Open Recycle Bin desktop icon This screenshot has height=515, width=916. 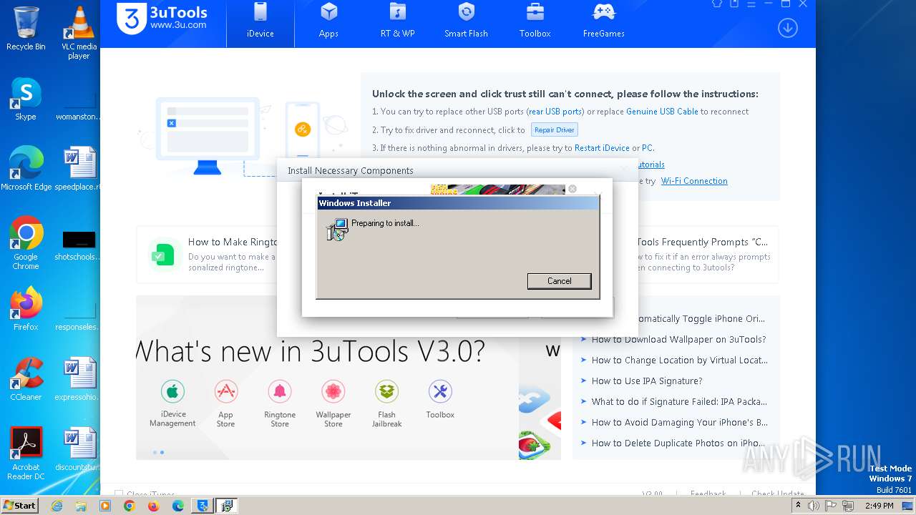[26, 28]
